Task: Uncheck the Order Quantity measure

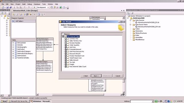Action: [66, 45]
